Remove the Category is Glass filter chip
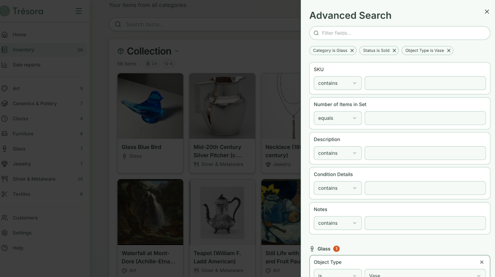 coord(352,51)
